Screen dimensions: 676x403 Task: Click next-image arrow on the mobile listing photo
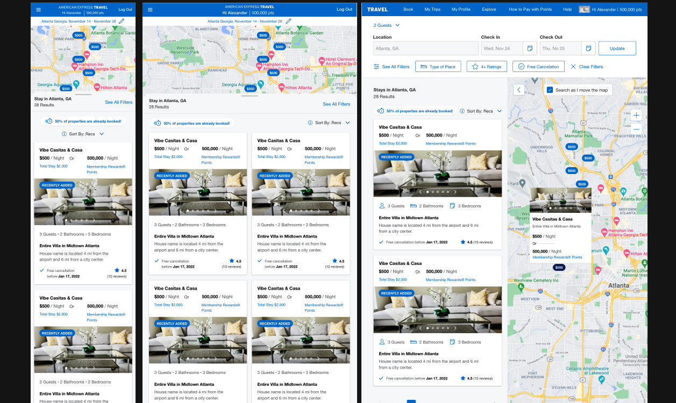(x=94, y=220)
